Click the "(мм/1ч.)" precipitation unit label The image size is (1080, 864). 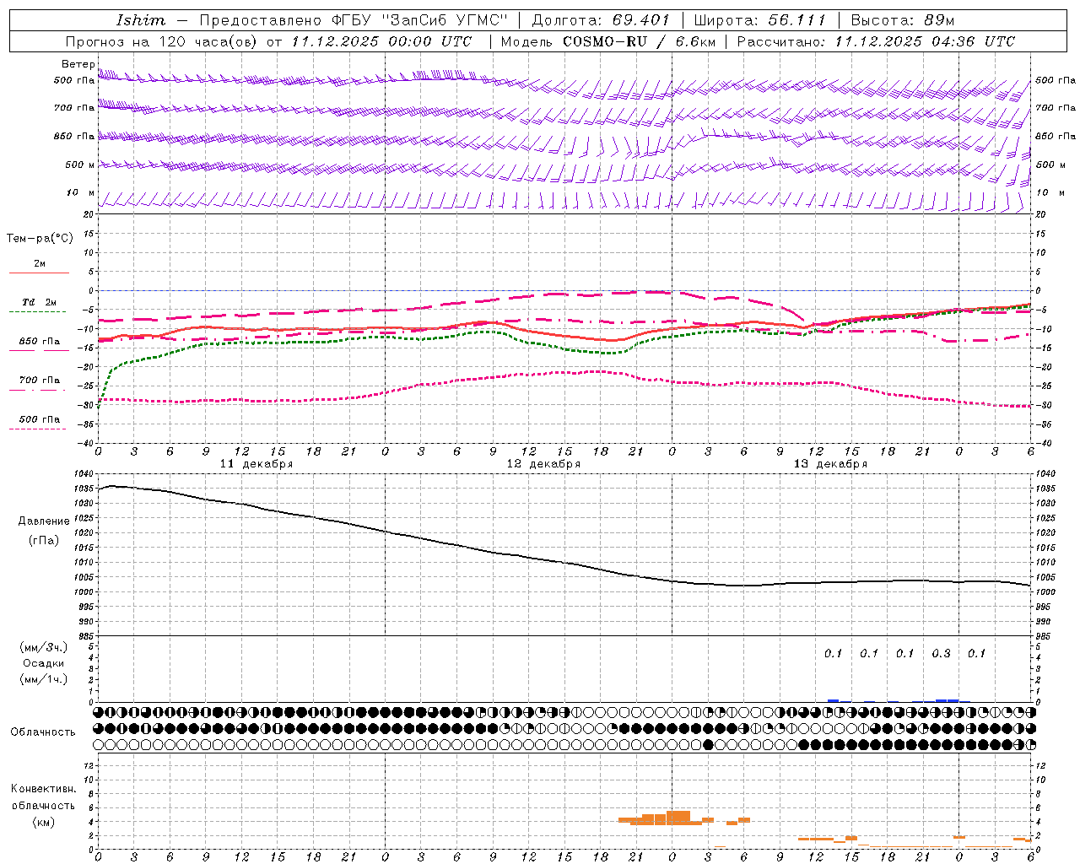pos(44,679)
